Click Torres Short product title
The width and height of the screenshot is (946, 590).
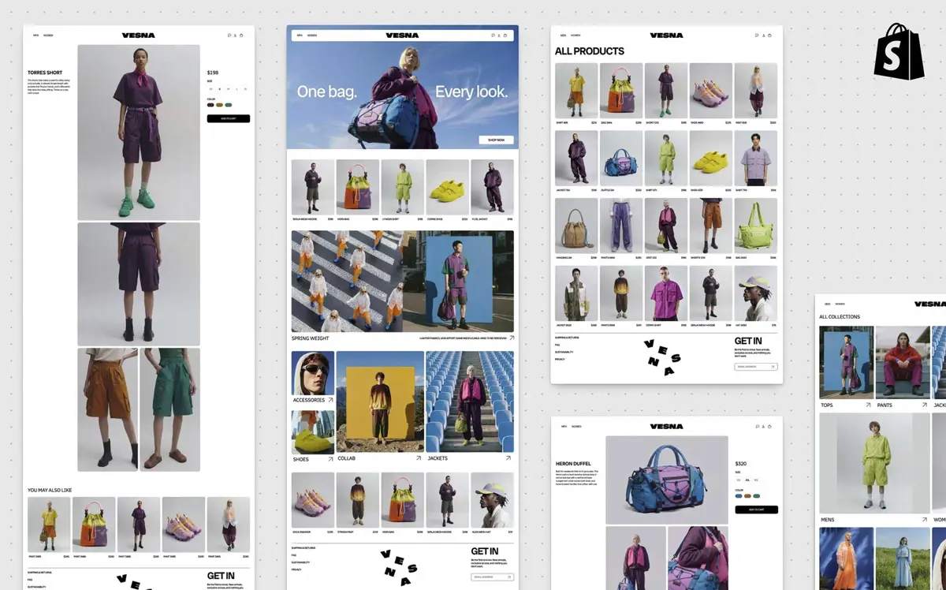(x=45, y=73)
